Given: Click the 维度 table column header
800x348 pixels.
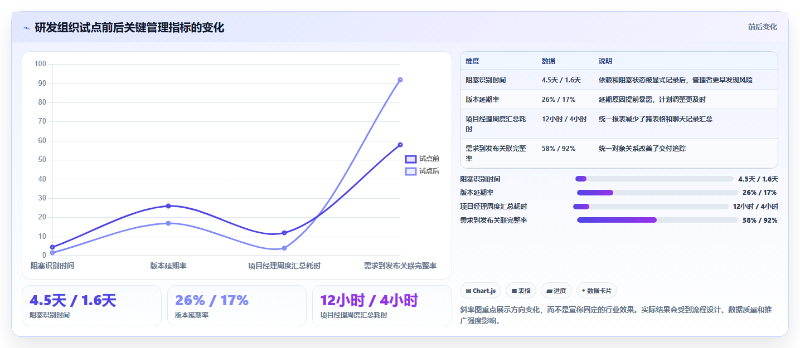Looking at the screenshot, I should [472, 61].
